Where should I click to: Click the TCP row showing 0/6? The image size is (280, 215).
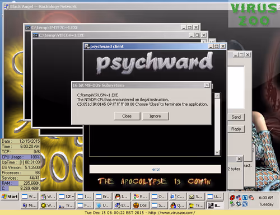click(21, 152)
